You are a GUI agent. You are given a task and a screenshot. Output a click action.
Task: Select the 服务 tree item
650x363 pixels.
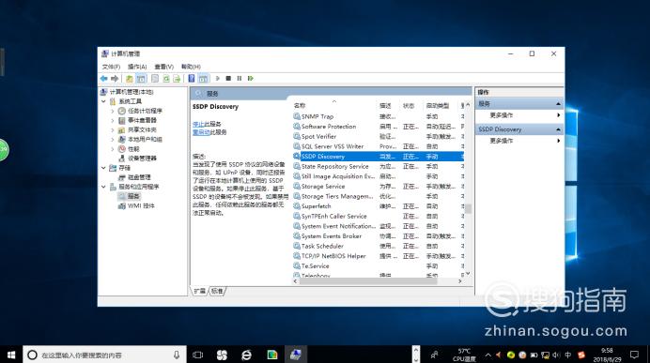(133, 196)
